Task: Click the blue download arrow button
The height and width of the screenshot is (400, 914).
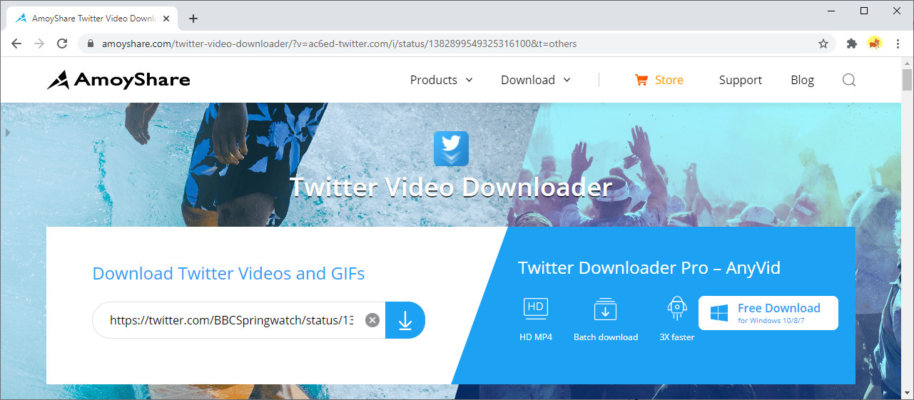Action: point(405,320)
